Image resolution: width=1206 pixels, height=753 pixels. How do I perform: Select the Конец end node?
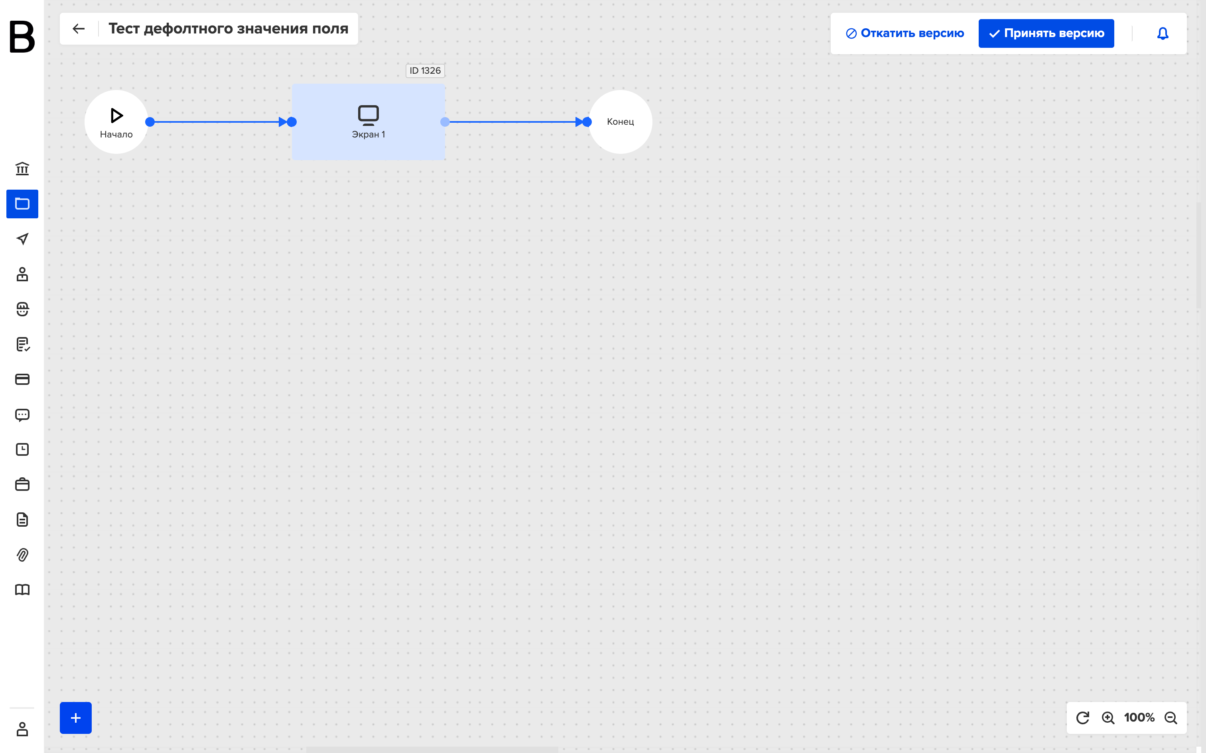coord(621,122)
